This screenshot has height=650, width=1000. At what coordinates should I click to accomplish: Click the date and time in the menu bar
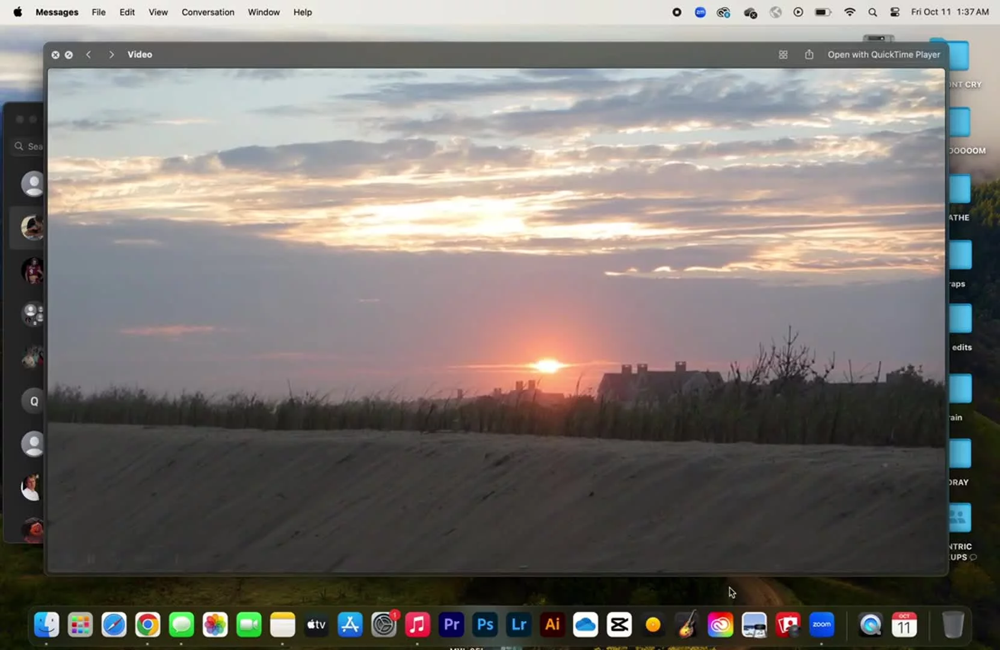click(x=949, y=12)
